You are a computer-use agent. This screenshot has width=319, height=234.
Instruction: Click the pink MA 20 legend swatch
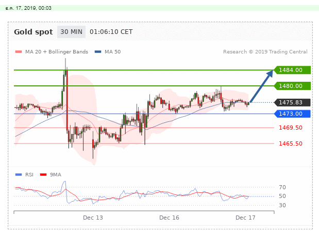pos(19,52)
